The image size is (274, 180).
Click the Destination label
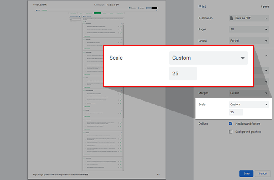tap(206, 18)
